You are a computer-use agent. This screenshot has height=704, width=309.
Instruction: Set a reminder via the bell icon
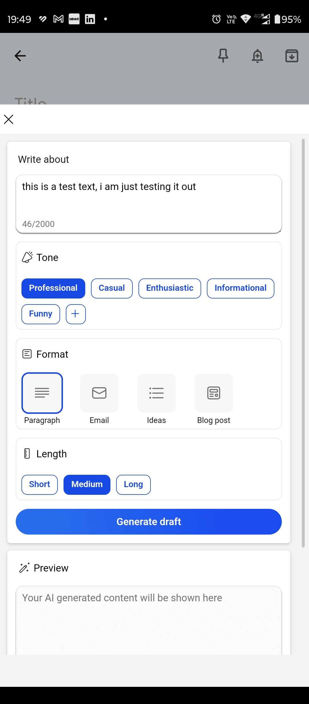pos(257,56)
